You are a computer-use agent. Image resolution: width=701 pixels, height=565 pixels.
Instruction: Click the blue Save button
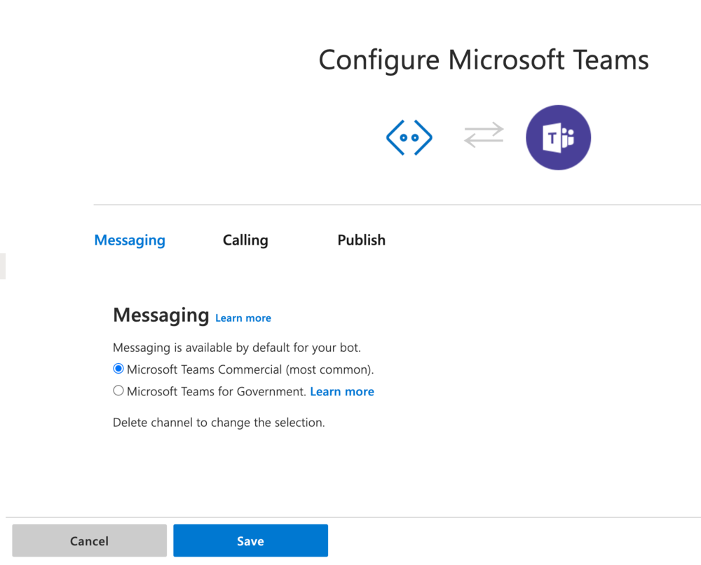[250, 540]
